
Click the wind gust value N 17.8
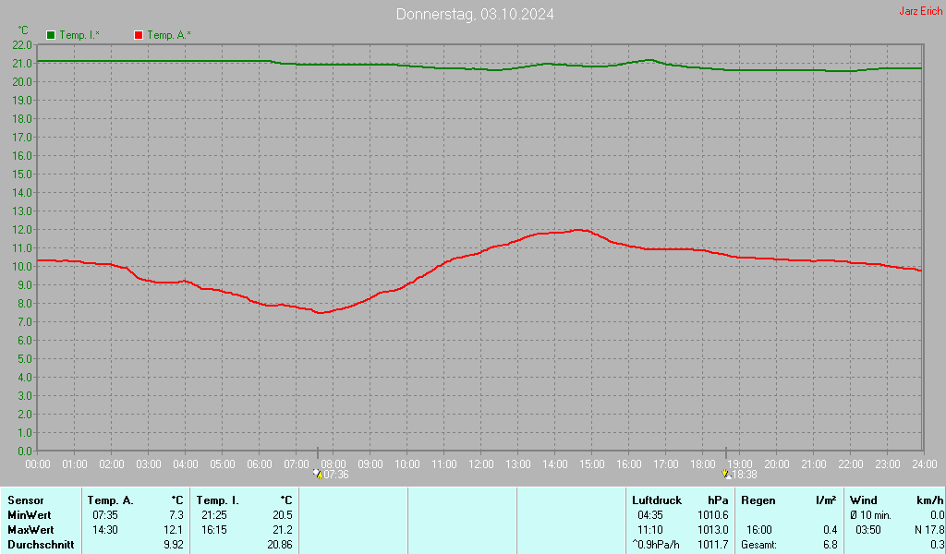(x=929, y=530)
